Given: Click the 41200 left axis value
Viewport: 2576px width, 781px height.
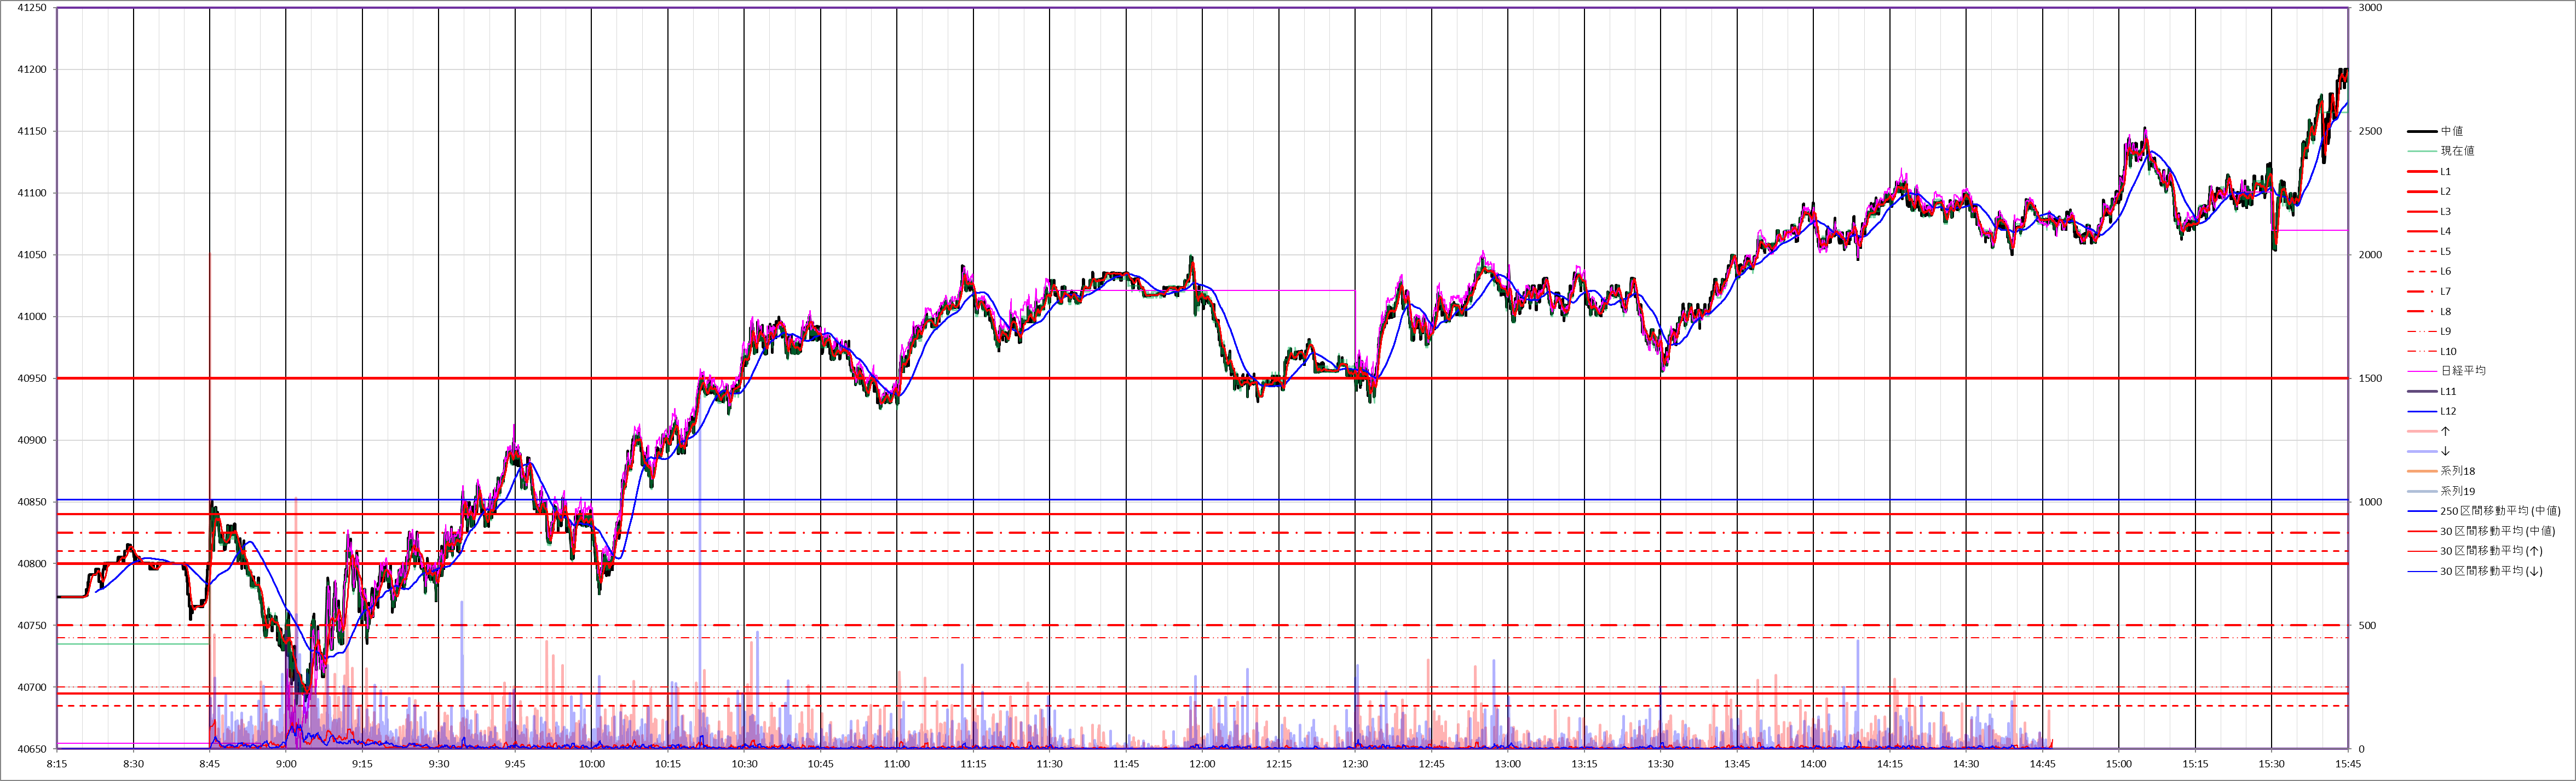Looking at the screenshot, I should [32, 70].
